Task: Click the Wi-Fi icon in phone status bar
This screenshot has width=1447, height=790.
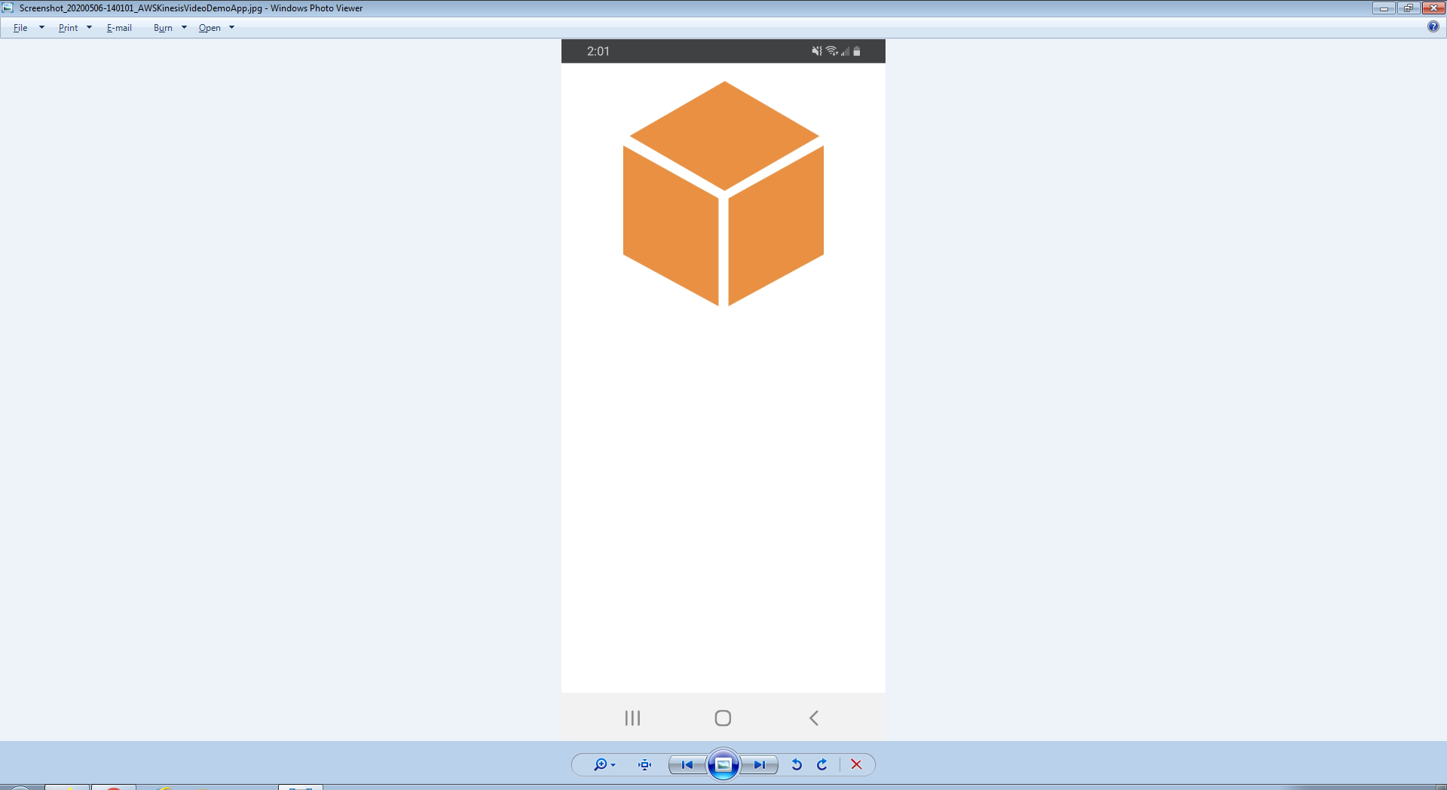Action: tap(832, 51)
